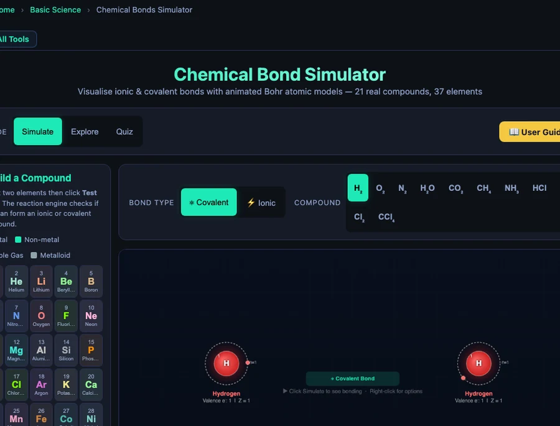
Task: Click the Metalloid legend swatch
Action: tap(34, 256)
